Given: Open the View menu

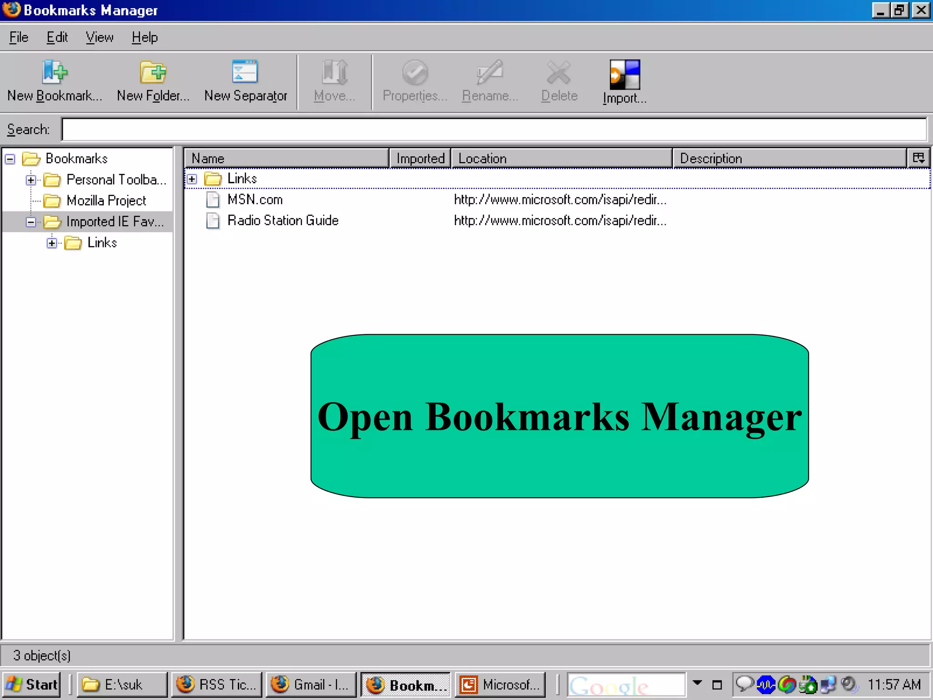Looking at the screenshot, I should tap(99, 37).
